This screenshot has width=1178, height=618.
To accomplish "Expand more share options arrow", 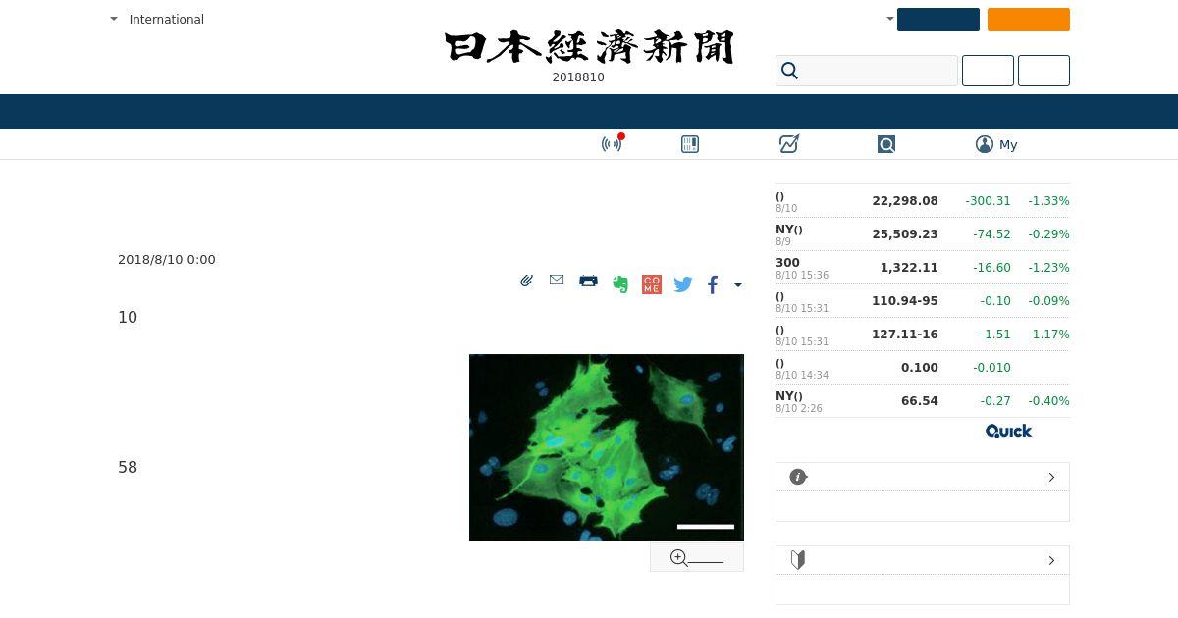I will pyautogui.click(x=738, y=285).
